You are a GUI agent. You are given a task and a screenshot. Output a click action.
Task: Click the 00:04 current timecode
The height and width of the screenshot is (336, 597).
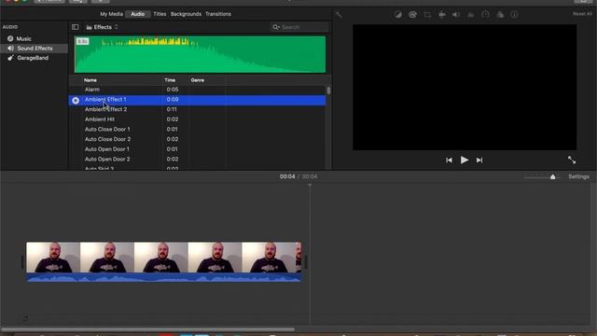(287, 176)
